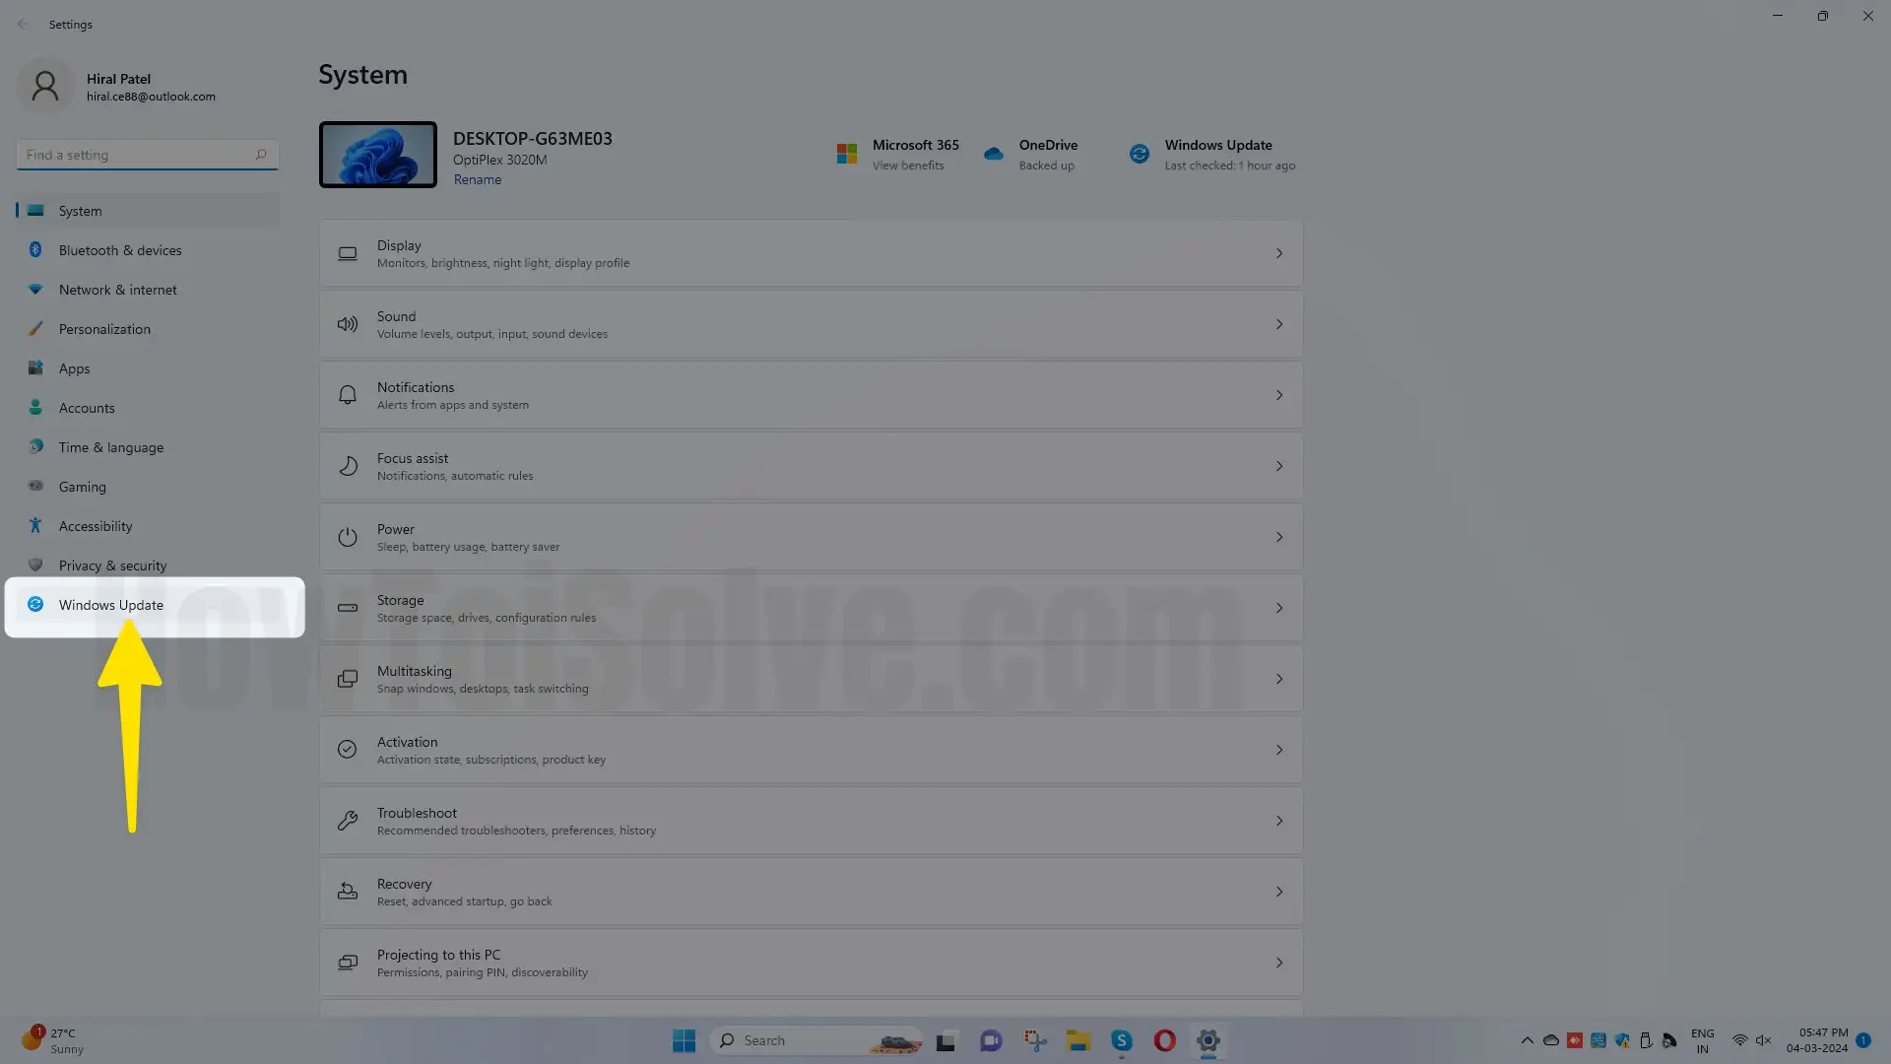Launch Opera browser from the taskbar

tap(1164, 1040)
